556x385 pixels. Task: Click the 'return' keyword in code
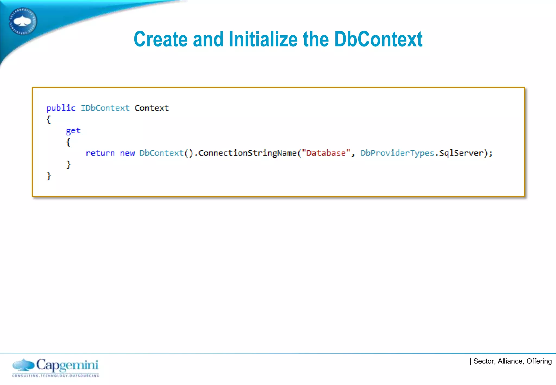[100, 153]
